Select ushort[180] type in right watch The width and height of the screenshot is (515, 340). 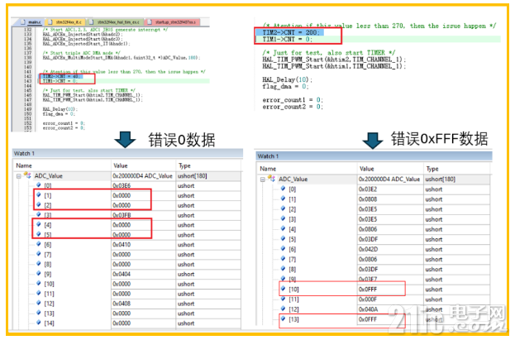(440, 180)
